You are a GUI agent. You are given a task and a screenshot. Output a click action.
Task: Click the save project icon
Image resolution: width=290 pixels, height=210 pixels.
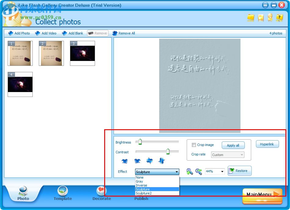pos(260,18)
